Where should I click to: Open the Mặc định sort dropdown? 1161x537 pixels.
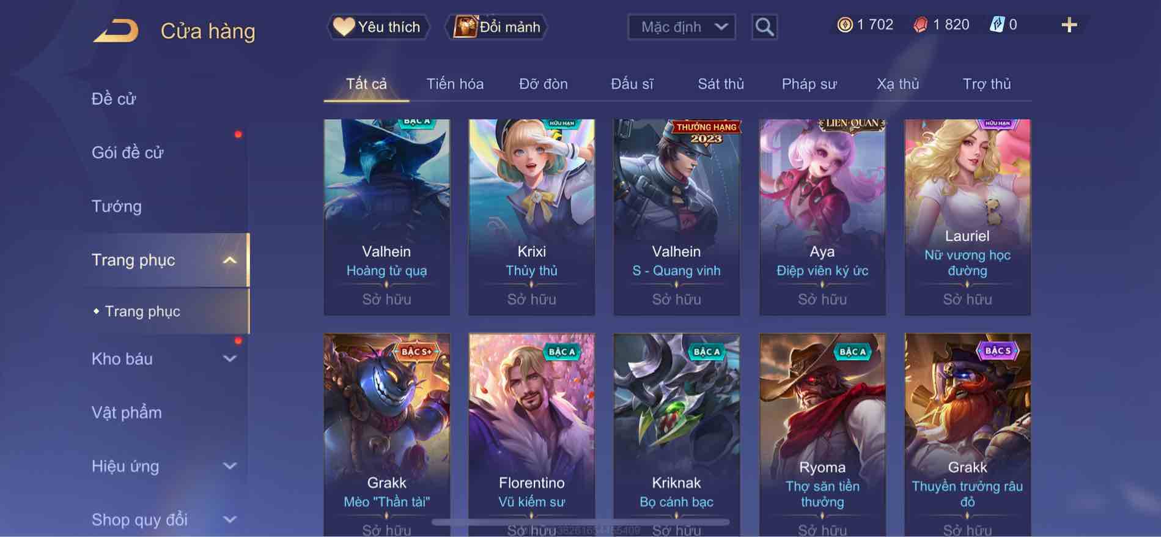[x=682, y=27]
